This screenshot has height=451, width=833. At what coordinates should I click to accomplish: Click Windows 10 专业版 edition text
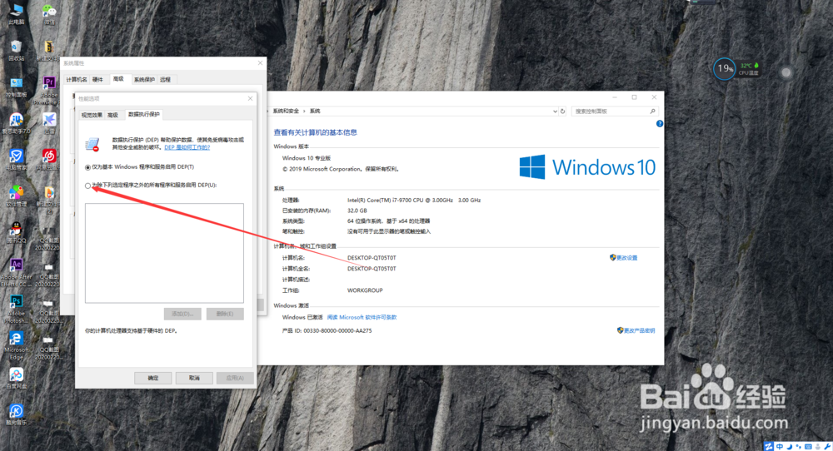click(x=307, y=158)
